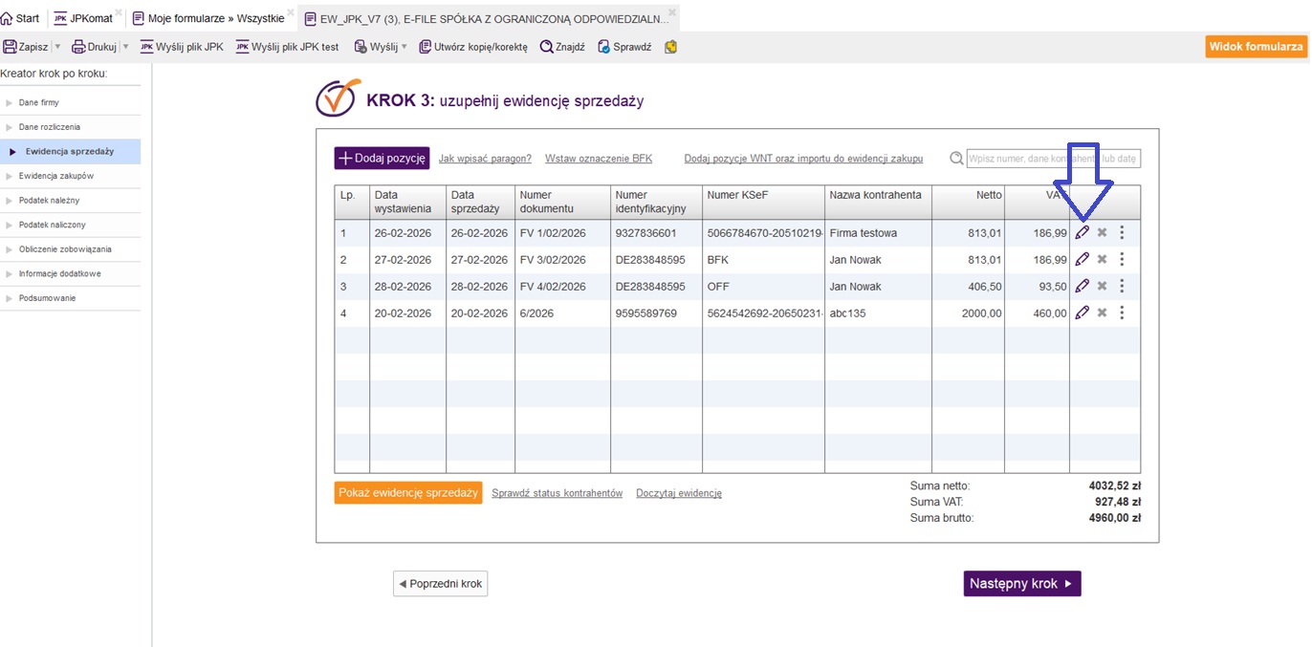The width and height of the screenshot is (1312, 647).
Task: Select Podsumowanie in the step list
Action: 47,298
